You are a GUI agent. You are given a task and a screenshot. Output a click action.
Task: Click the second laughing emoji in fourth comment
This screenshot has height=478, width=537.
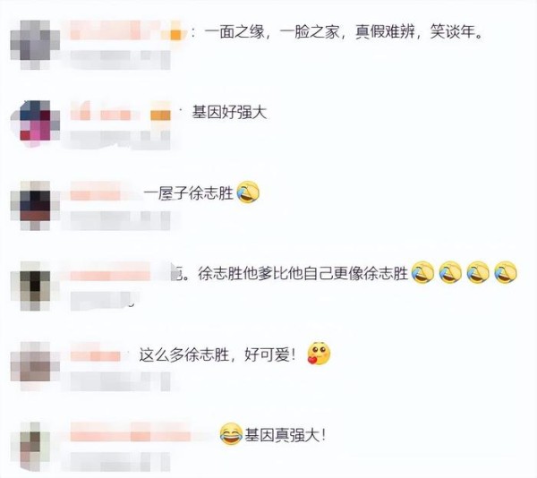(450, 272)
